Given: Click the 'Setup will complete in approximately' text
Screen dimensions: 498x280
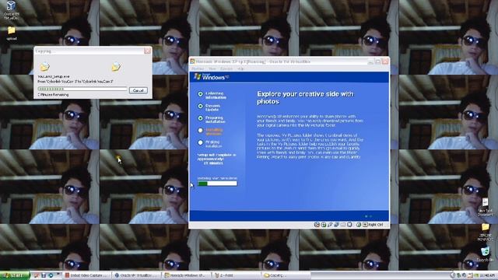Looking at the screenshot, I should [216, 159].
